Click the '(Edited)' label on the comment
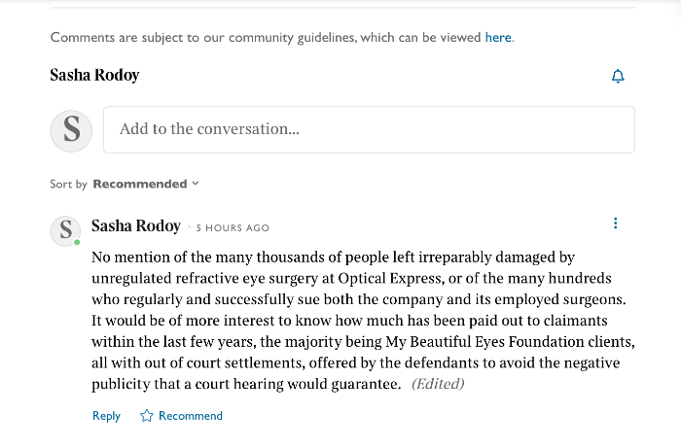 click(438, 384)
